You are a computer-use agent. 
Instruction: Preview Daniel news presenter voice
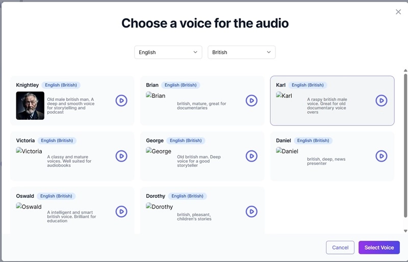point(381,156)
